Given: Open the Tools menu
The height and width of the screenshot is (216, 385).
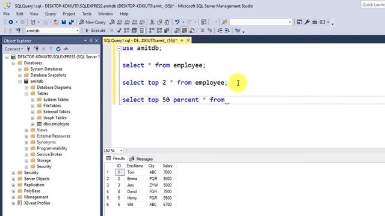Looking at the screenshot, I should 87,14.
